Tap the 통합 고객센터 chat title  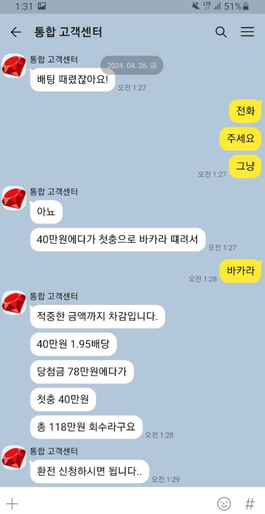(68, 32)
